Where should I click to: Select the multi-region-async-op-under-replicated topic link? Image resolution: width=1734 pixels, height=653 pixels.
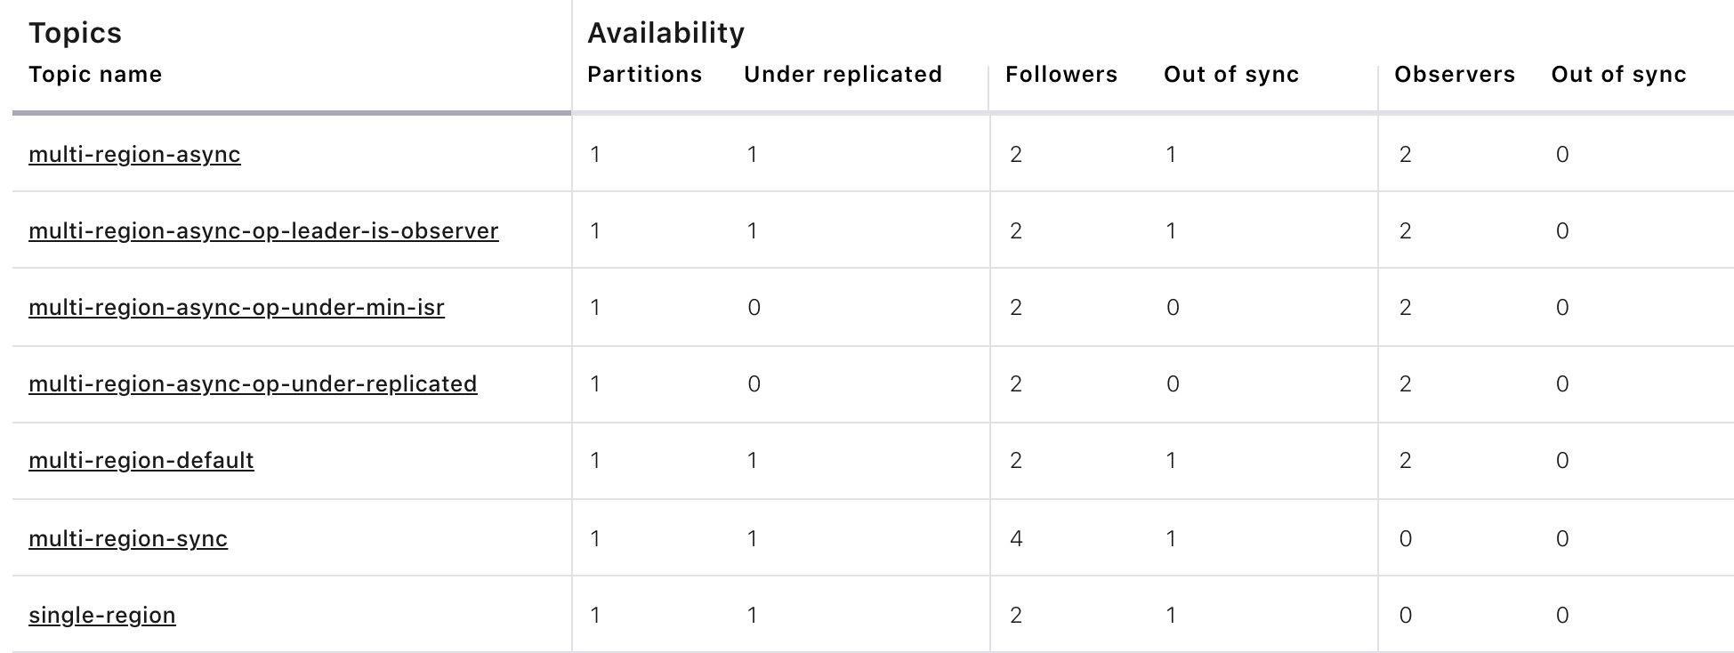(253, 384)
